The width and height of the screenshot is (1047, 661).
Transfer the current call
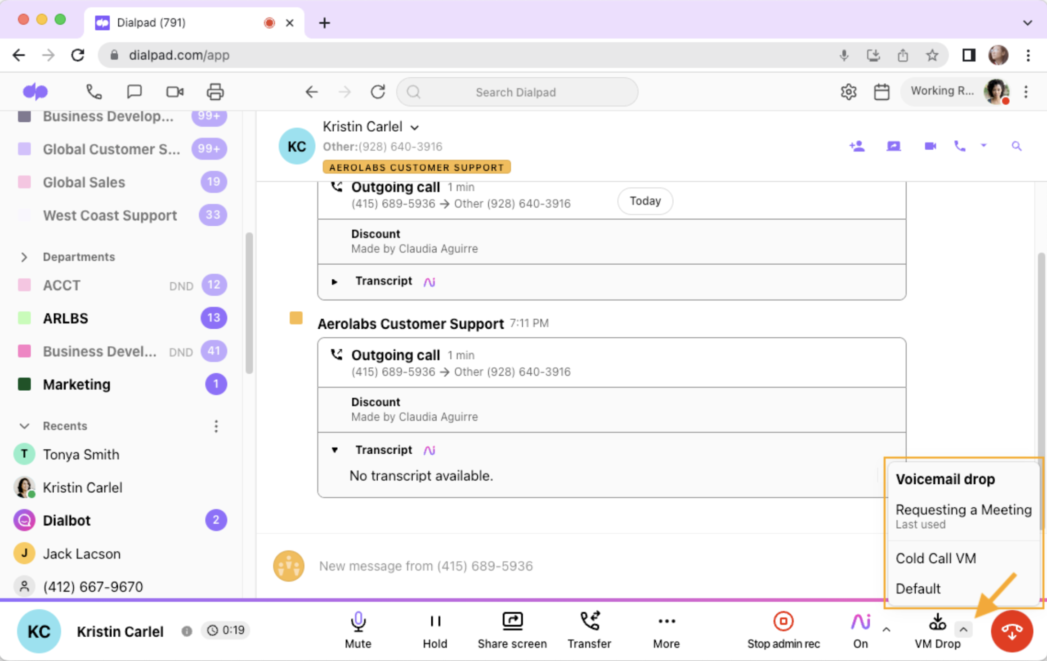pos(589,630)
